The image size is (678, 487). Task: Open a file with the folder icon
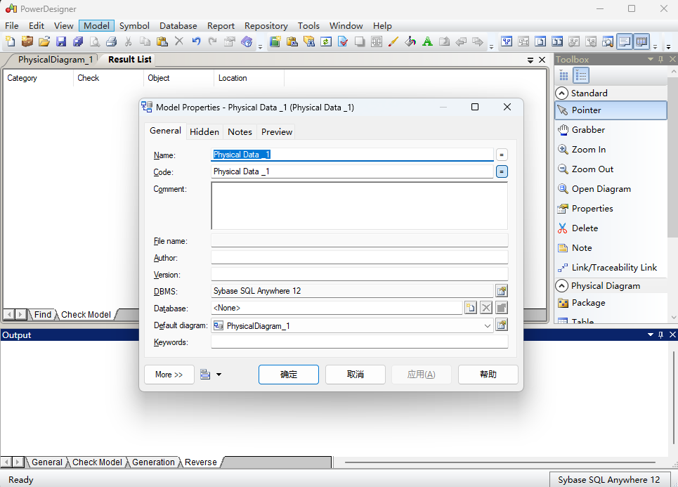(44, 41)
